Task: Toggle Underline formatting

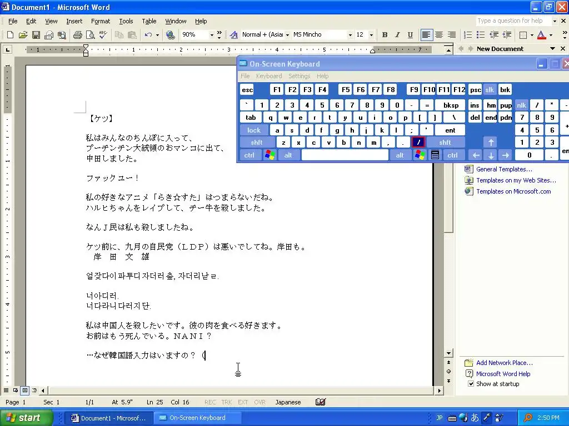Action: [x=410, y=35]
